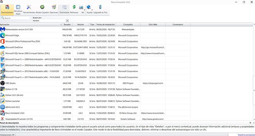Image resolution: width=255 pixels, height=136 pixels.
Task: Click the http://www.greatis.com/ website cell
Action: pos(153,119)
